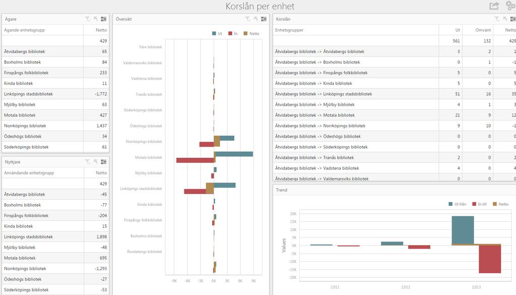Select 'Åtvidabergs bibliotek -> Boxholms bibliotek' row
Viewport: 516px width, 295px height.
click(395, 62)
